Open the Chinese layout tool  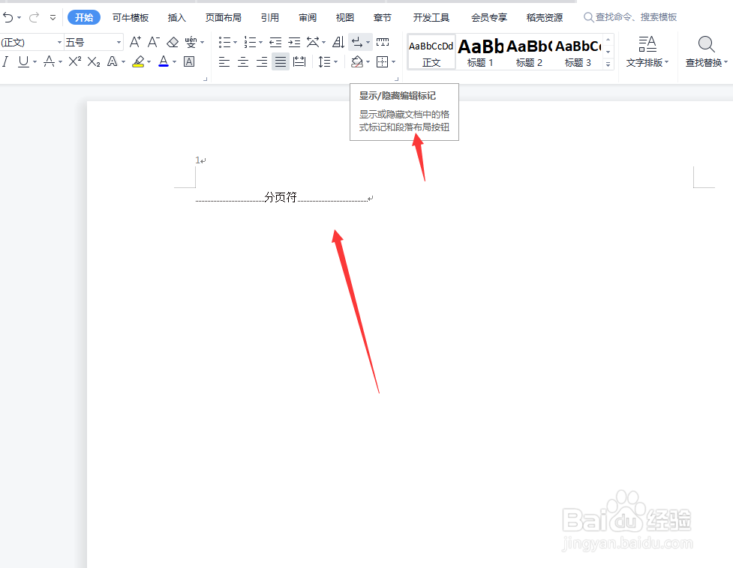tap(313, 43)
